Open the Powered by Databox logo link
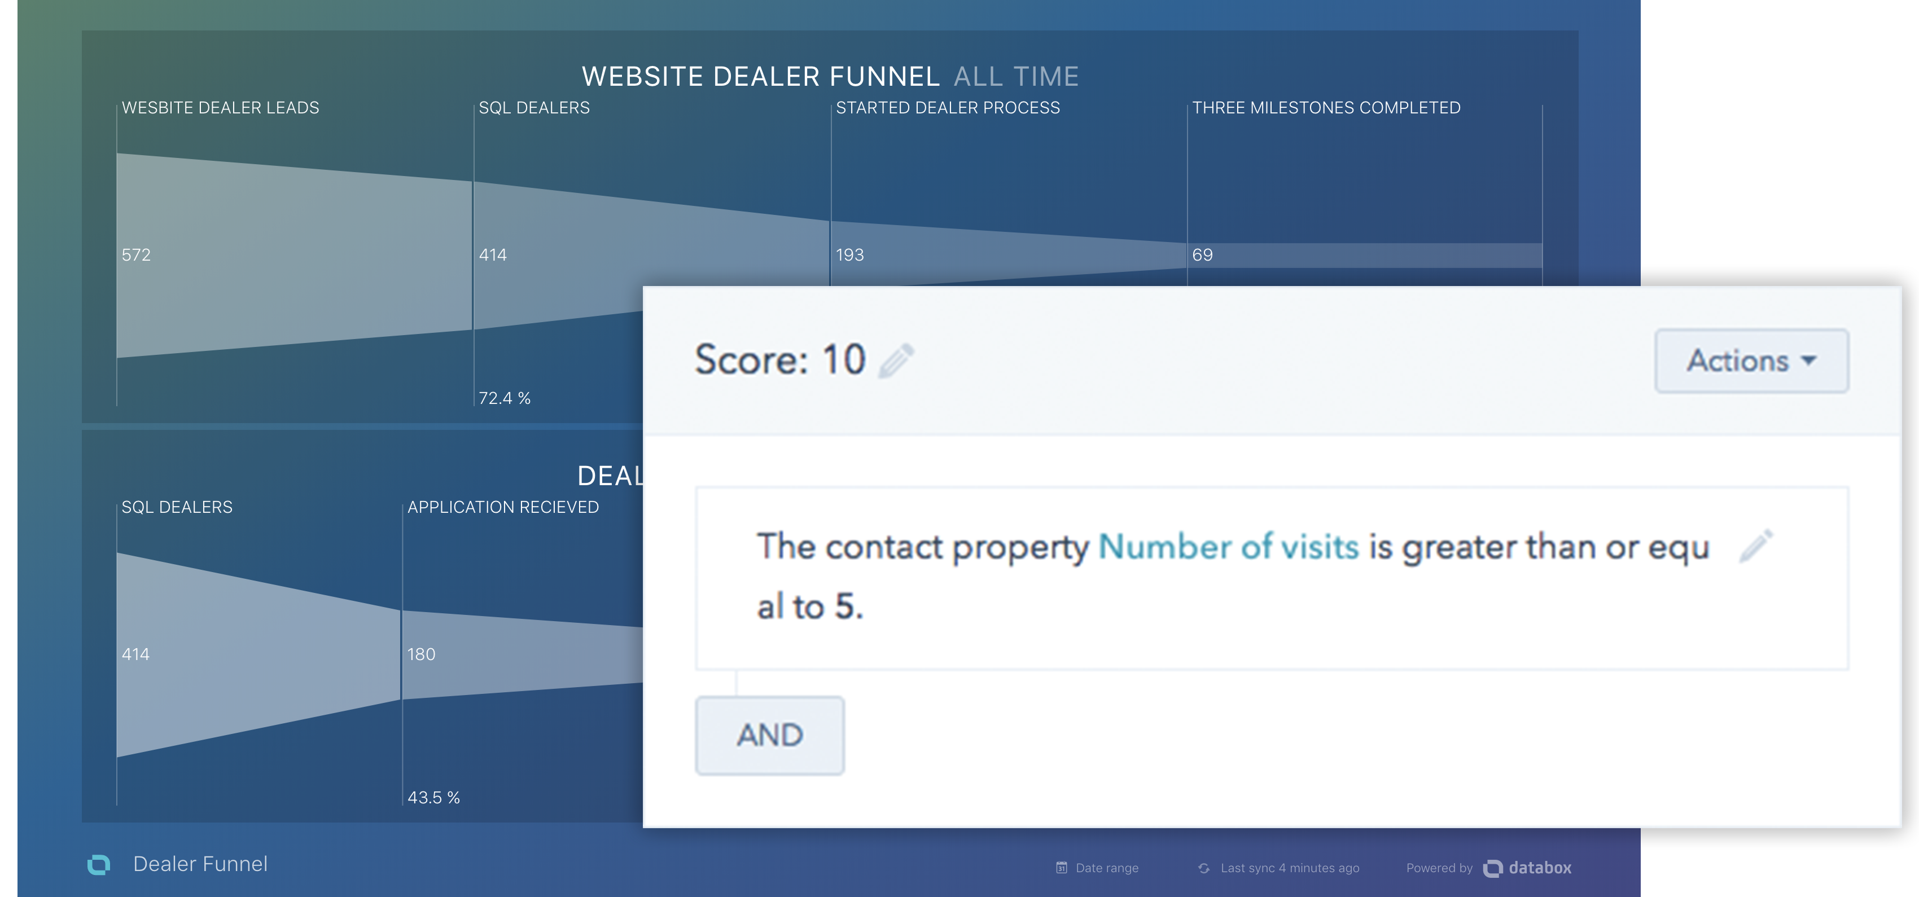 point(1527,868)
